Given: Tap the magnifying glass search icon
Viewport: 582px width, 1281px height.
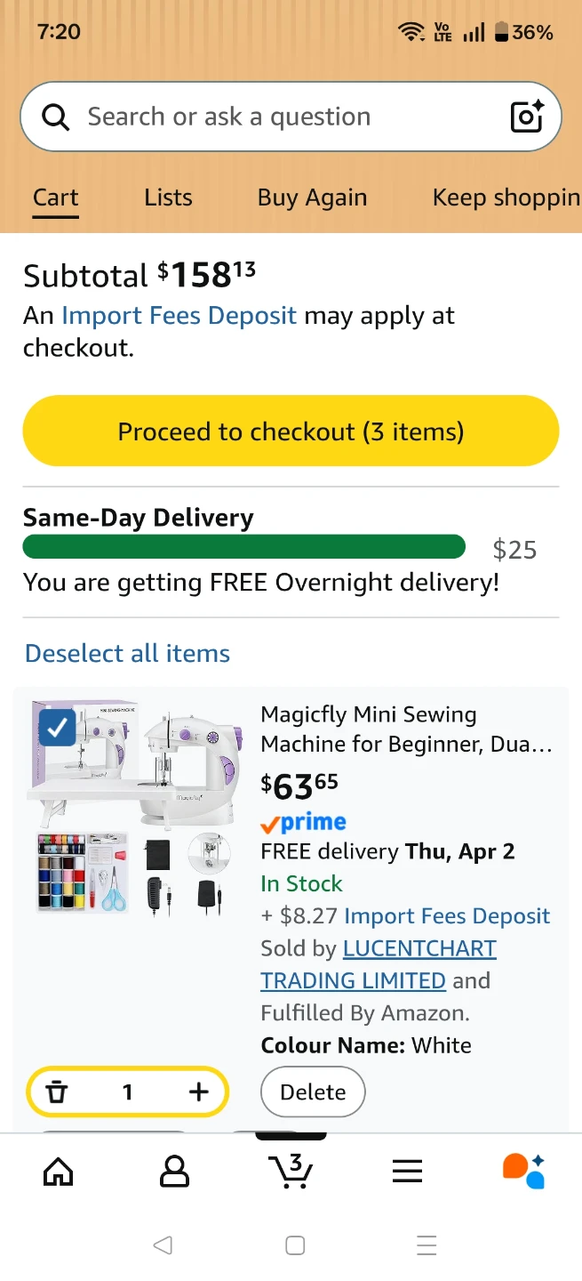Looking at the screenshot, I should pos(55,117).
